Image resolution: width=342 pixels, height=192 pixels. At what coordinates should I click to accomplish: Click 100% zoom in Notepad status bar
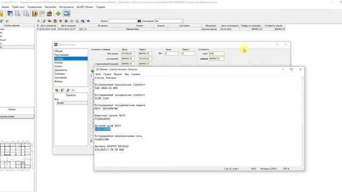[253, 169]
